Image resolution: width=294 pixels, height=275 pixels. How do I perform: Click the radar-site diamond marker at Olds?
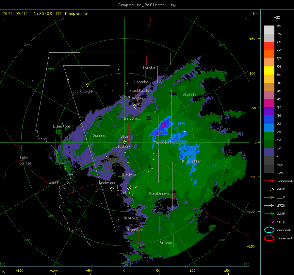pos(125,142)
